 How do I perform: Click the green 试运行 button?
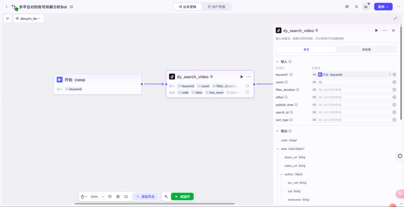click(182, 197)
